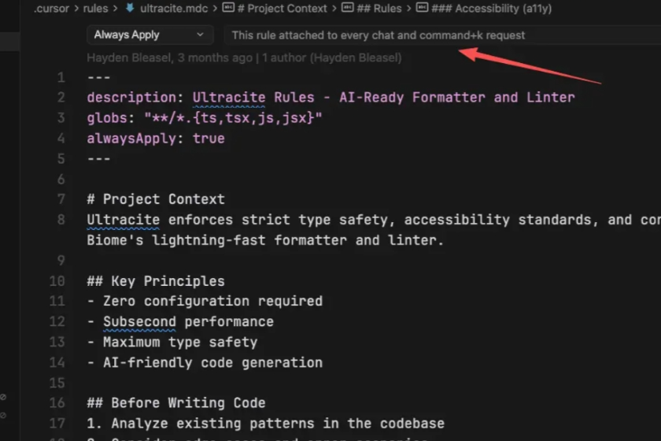661x441 pixels.
Task: Click the ultracite.mdc file type icon
Action: [x=131, y=8]
